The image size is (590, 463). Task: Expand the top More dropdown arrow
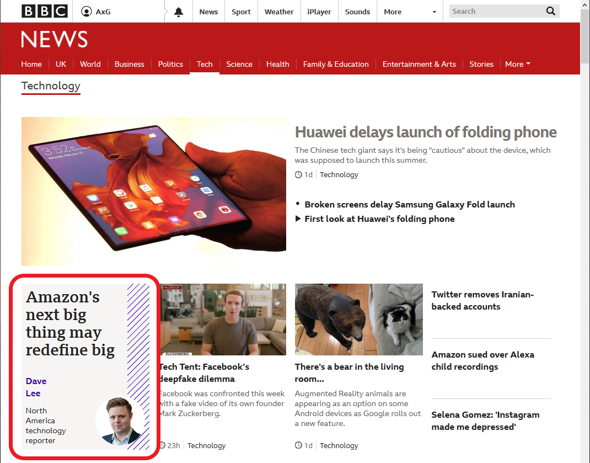pyautogui.click(x=434, y=12)
